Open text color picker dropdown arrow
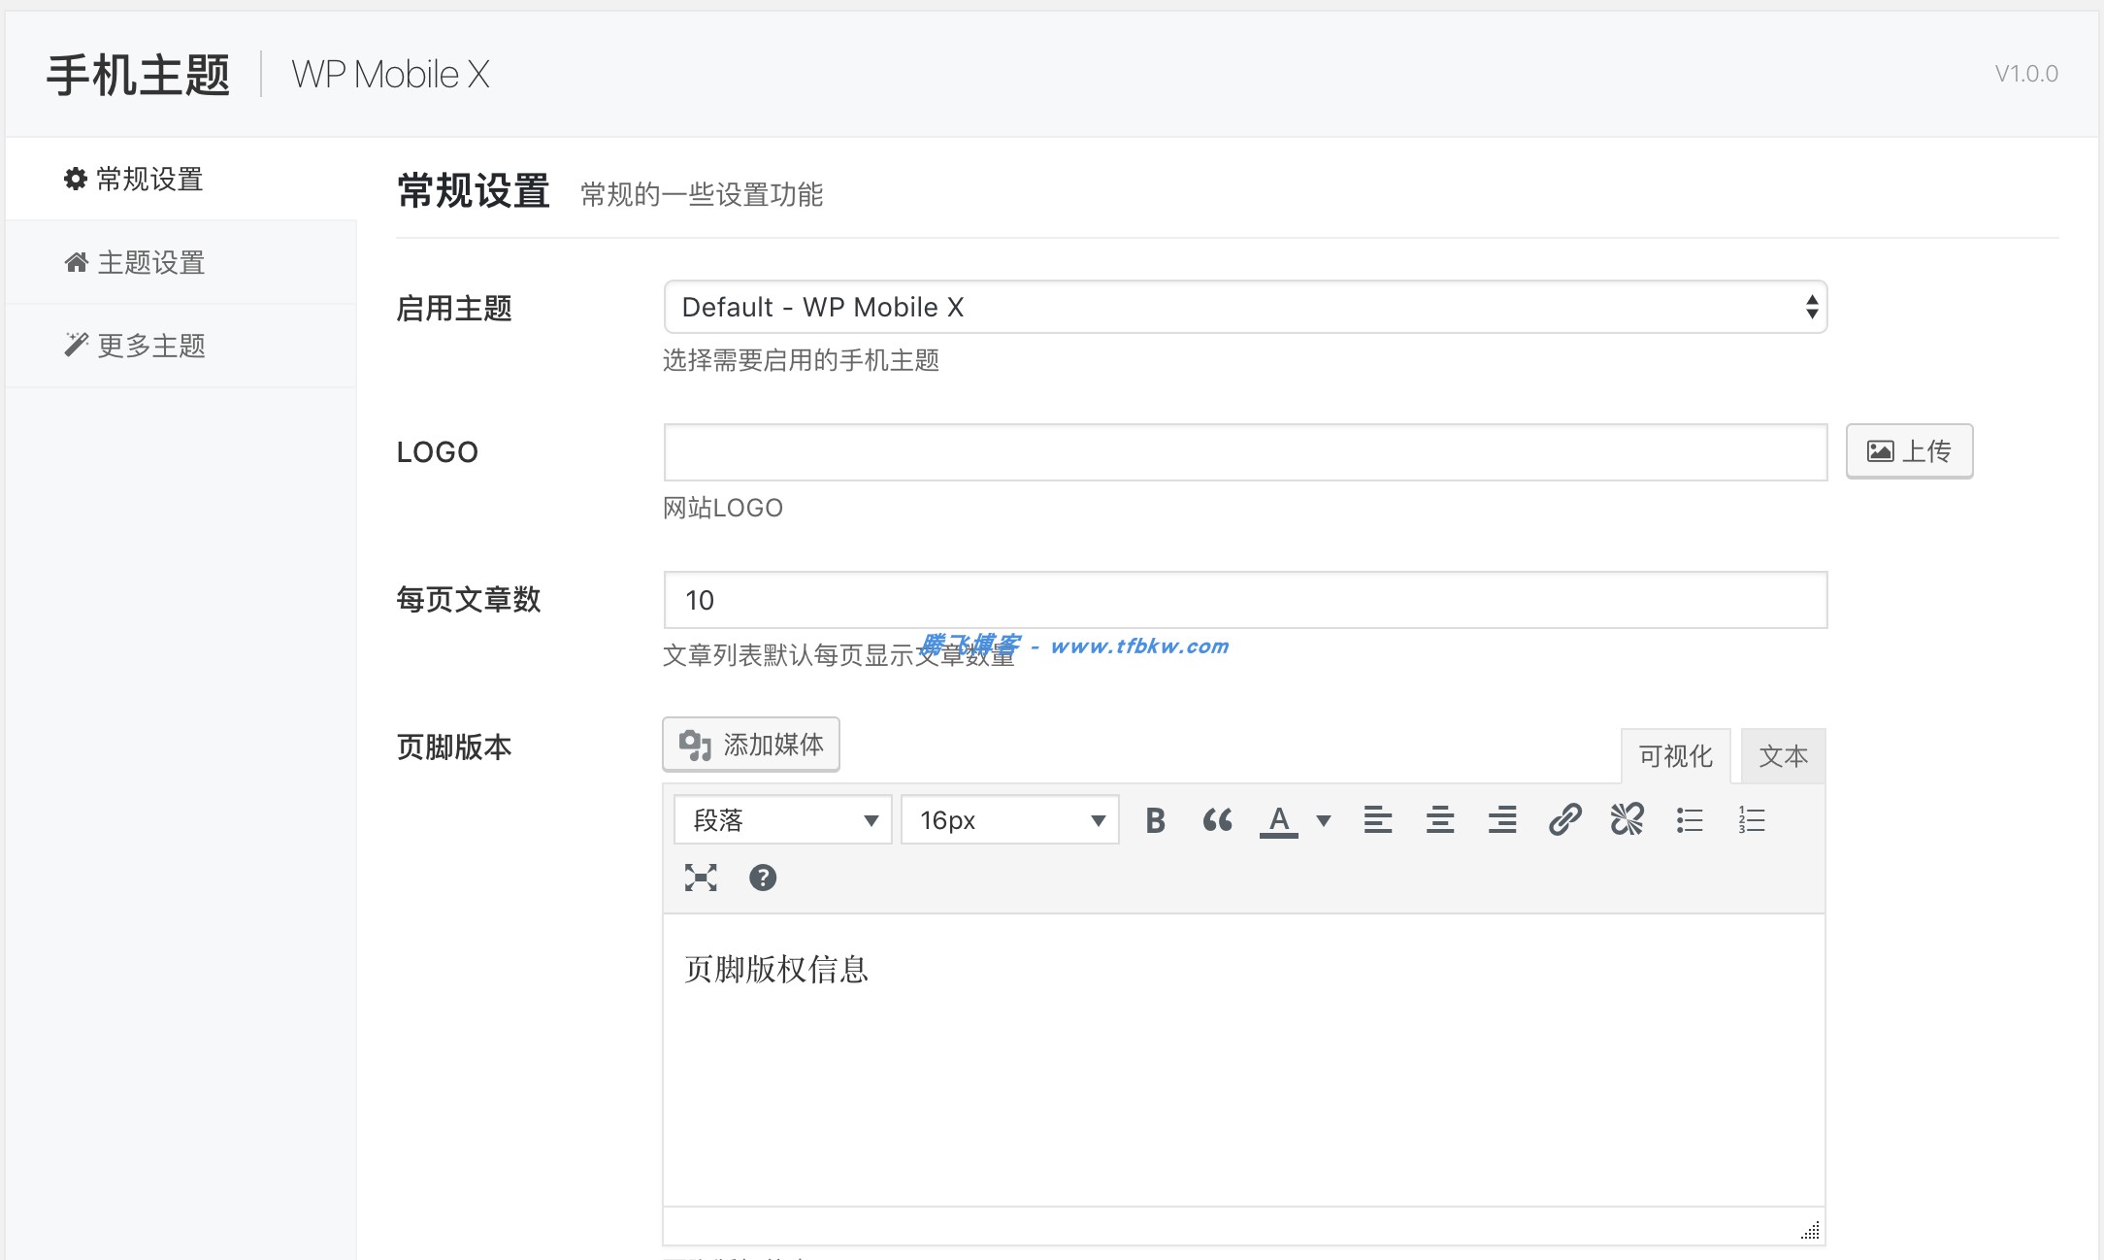Image resolution: width=2104 pixels, height=1260 pixels. tap(1323, 820)
